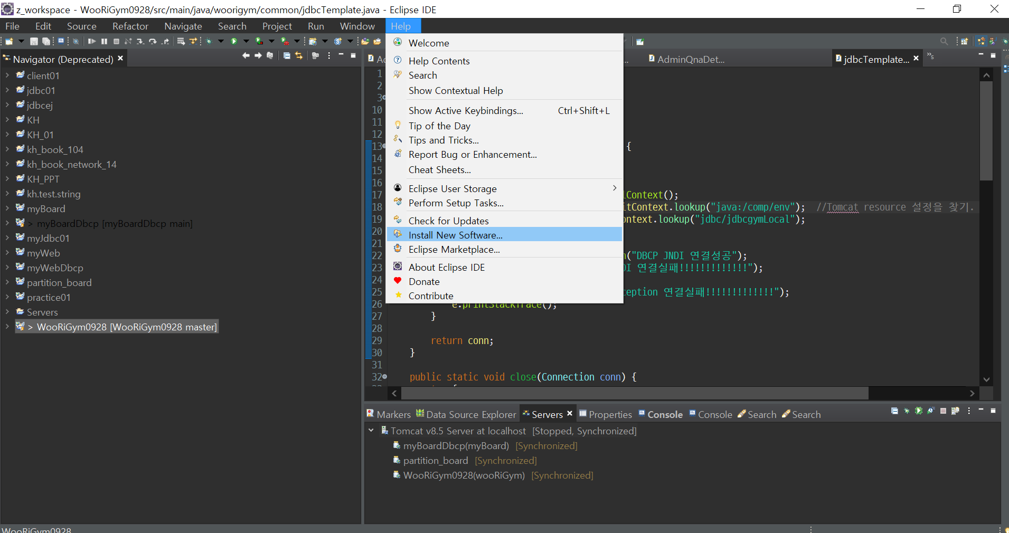Collapse the Tomcat v8.5 Server node
Screen dimensions: 1009x533
[x=371, y=431]
